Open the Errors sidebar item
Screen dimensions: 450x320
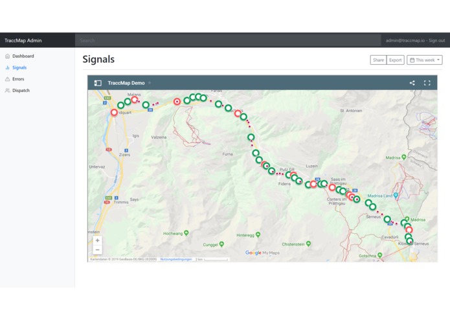[x=18, y=79]
